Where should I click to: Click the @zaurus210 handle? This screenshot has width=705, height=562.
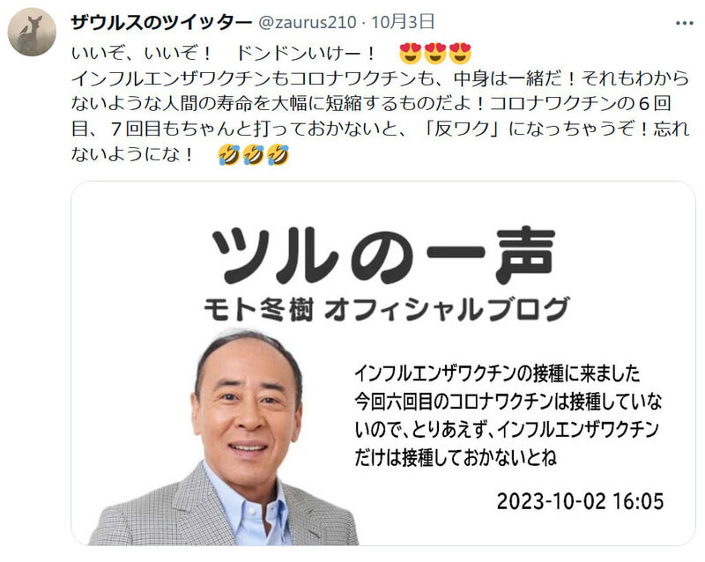pyautogui.click(x=307, y=22)
